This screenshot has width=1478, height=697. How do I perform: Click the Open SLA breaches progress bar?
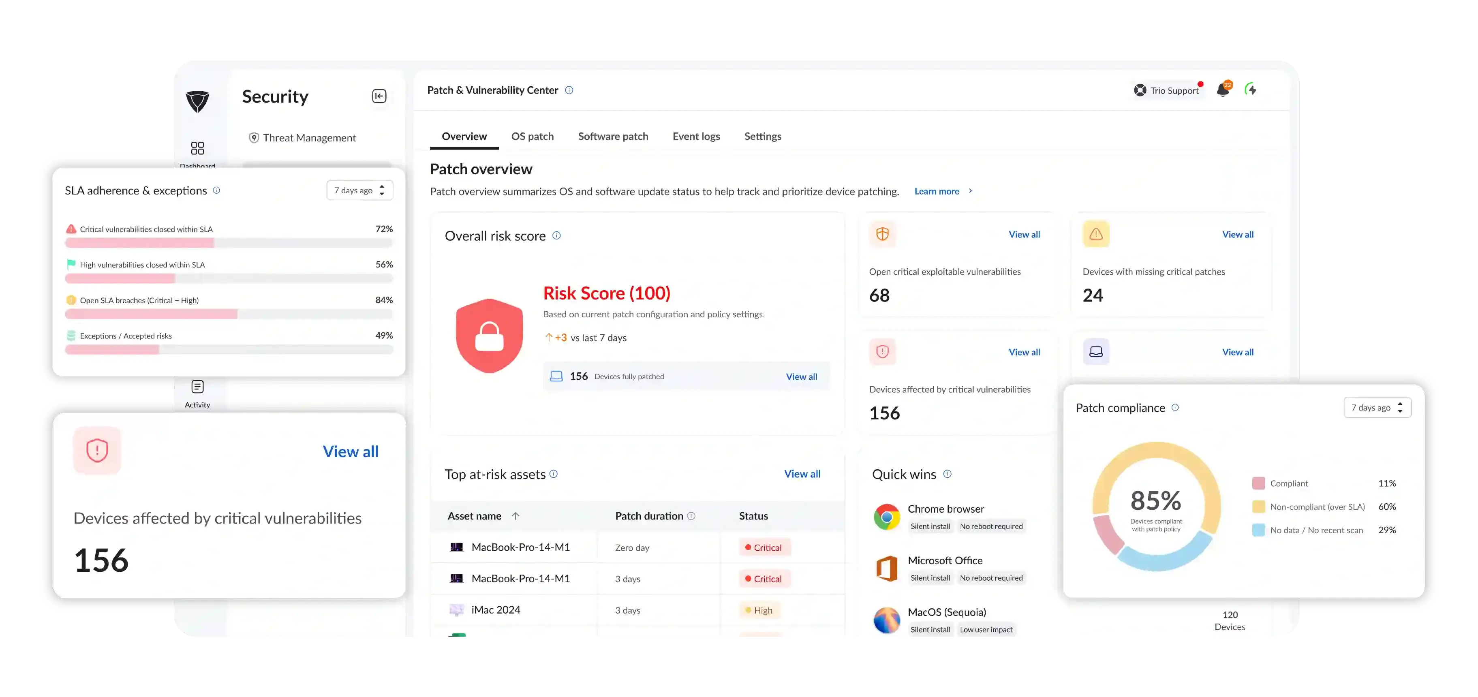coord(229,314)
